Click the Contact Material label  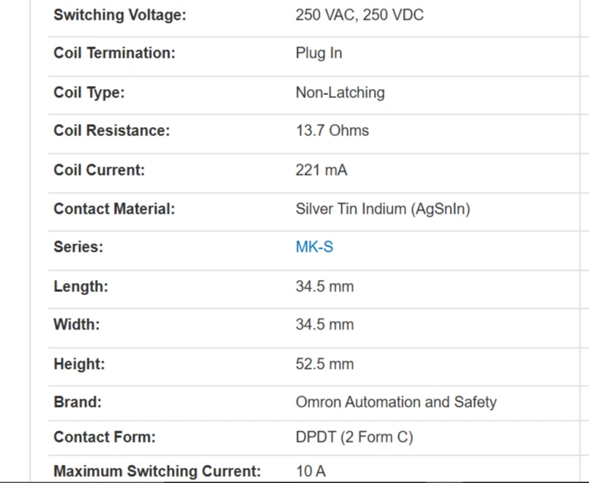point(114,208)
